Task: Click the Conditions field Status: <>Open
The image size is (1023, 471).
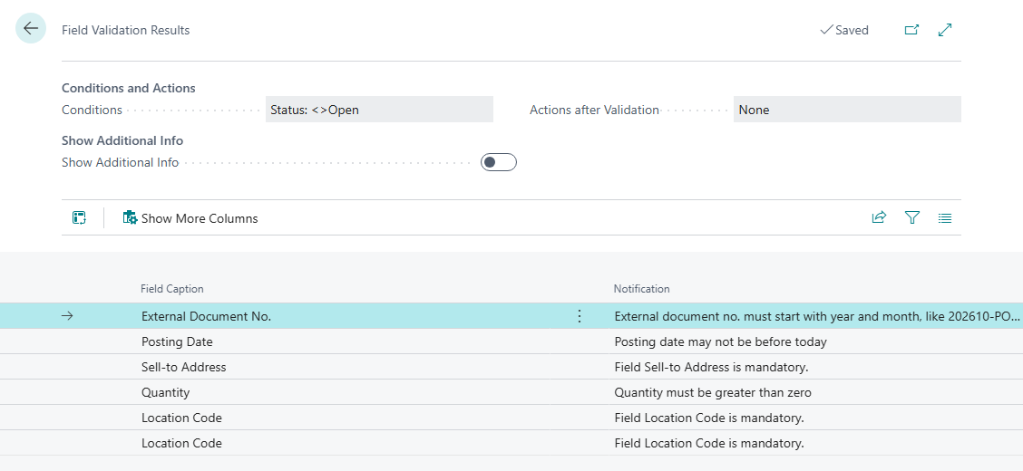Action: [x=379, y=110]
